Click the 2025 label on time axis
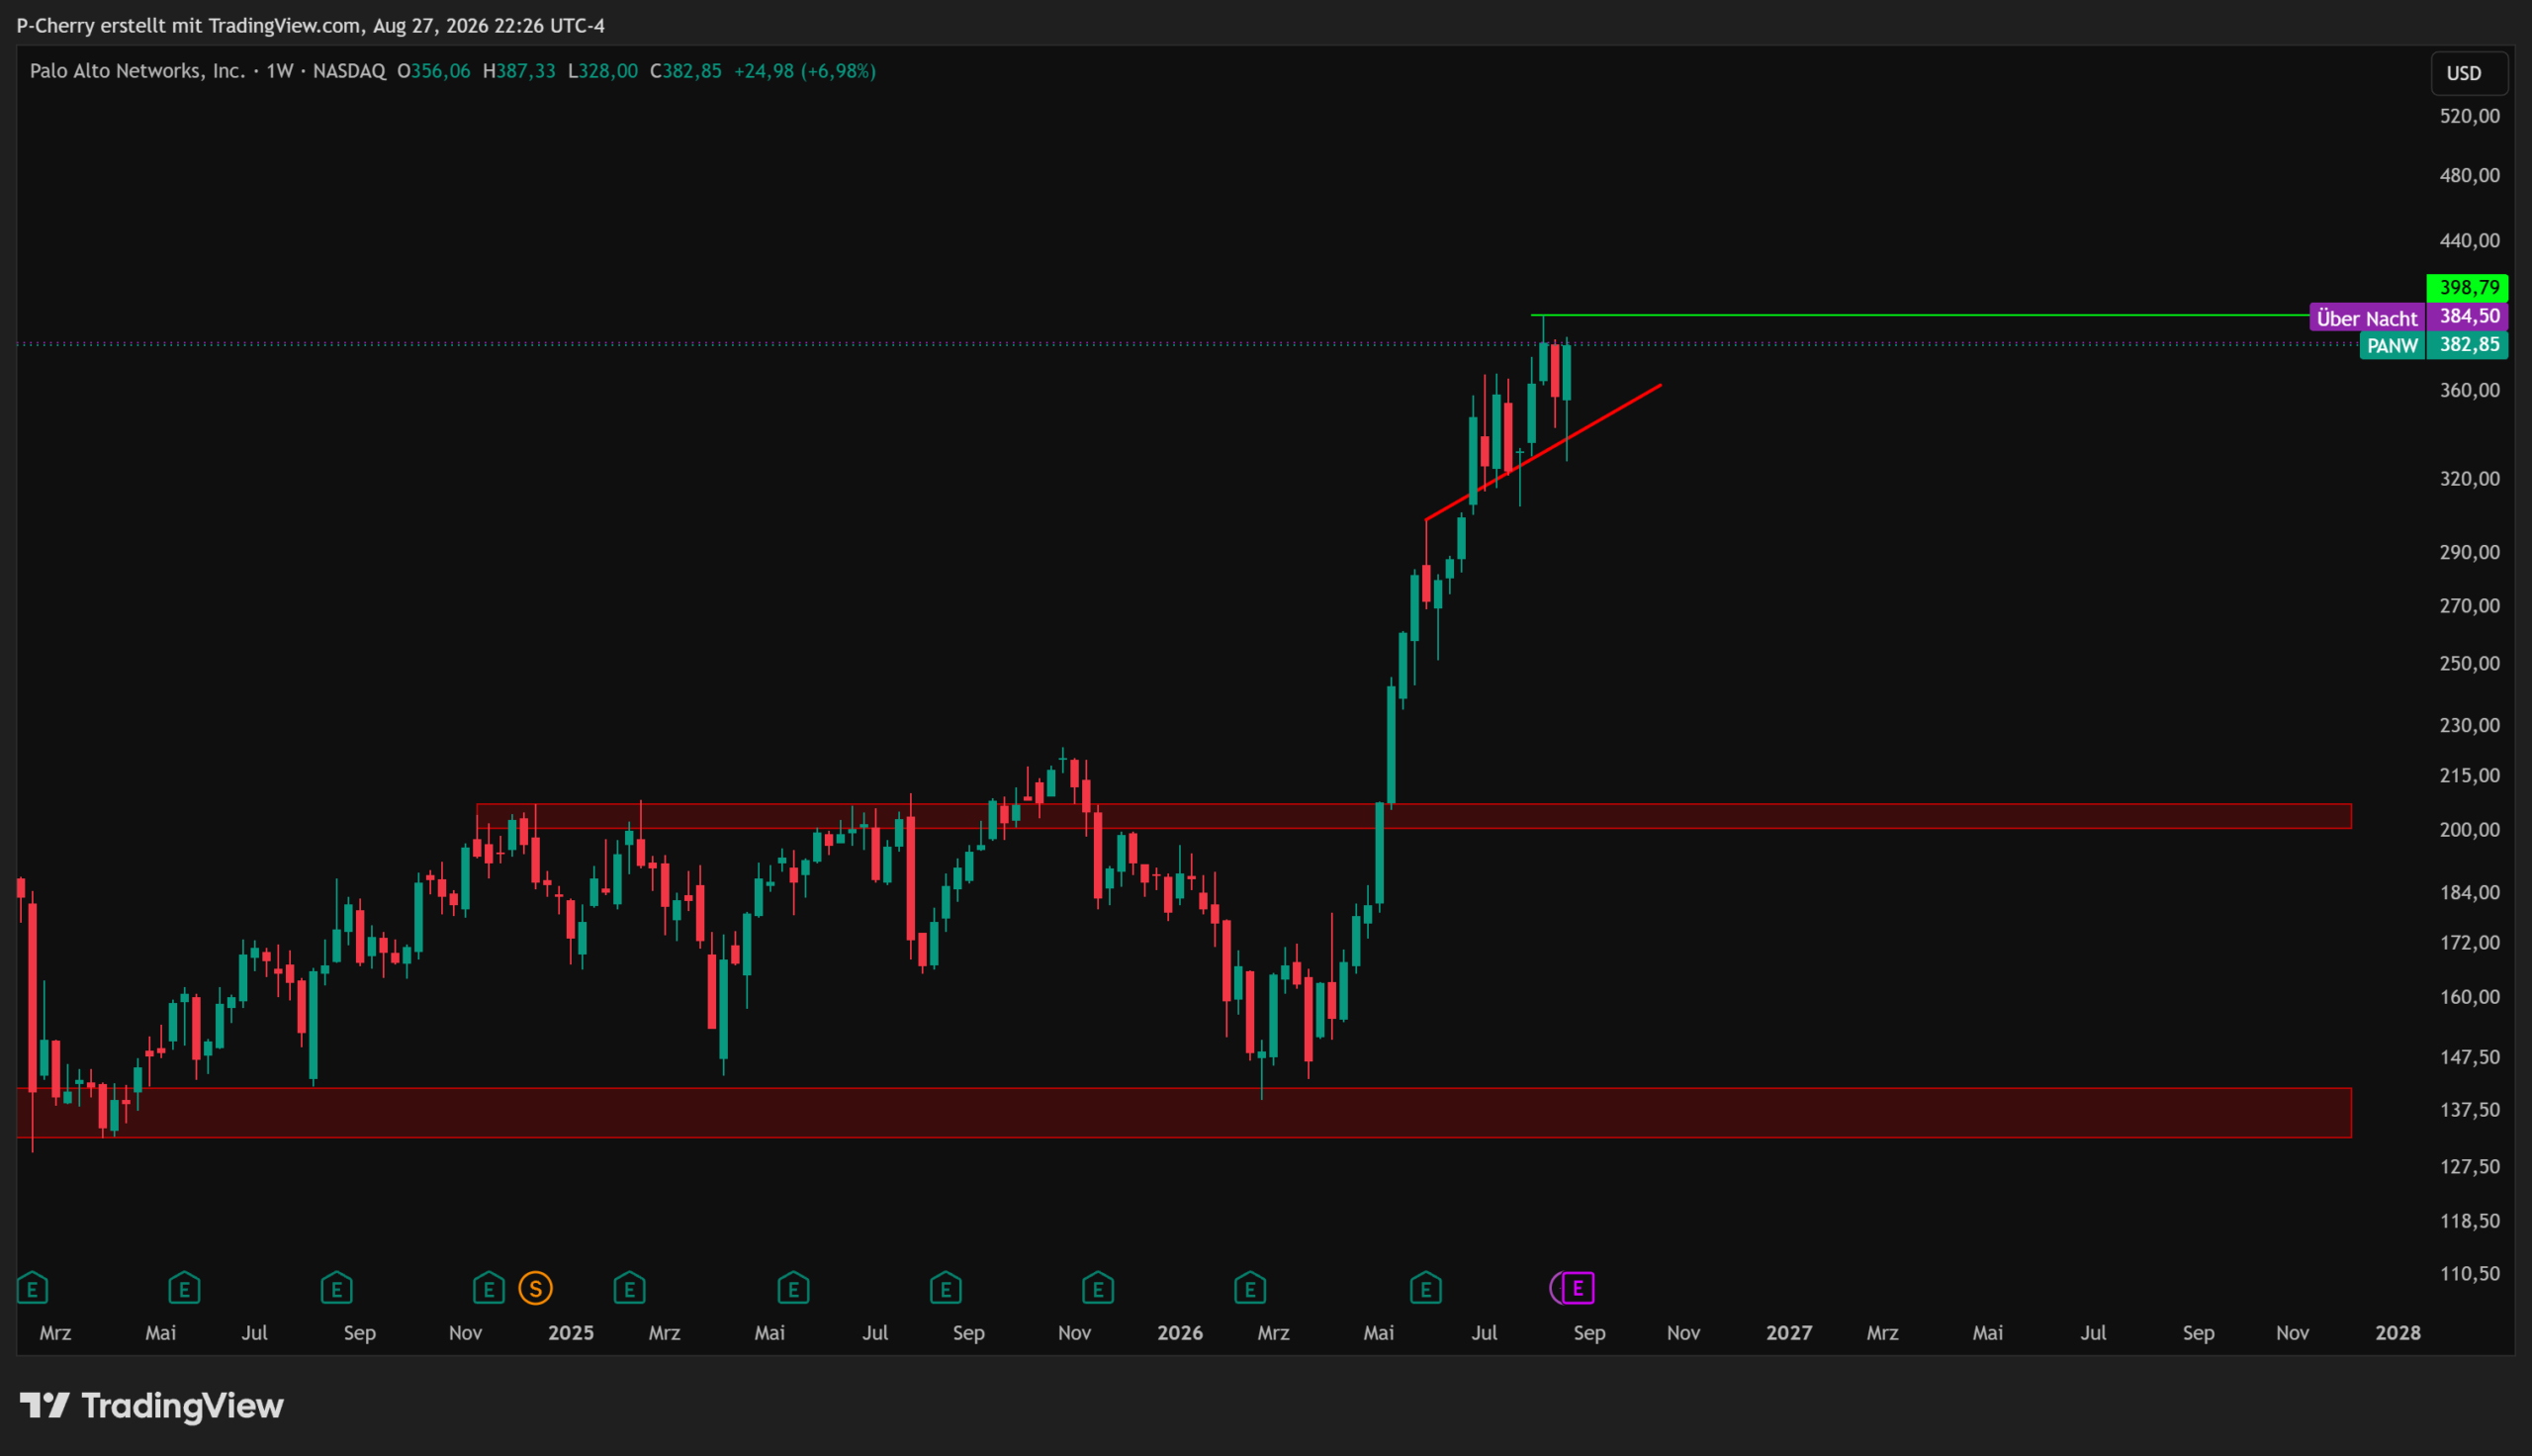Viewport: 2532px width, 1456px height. point(571,1333)
